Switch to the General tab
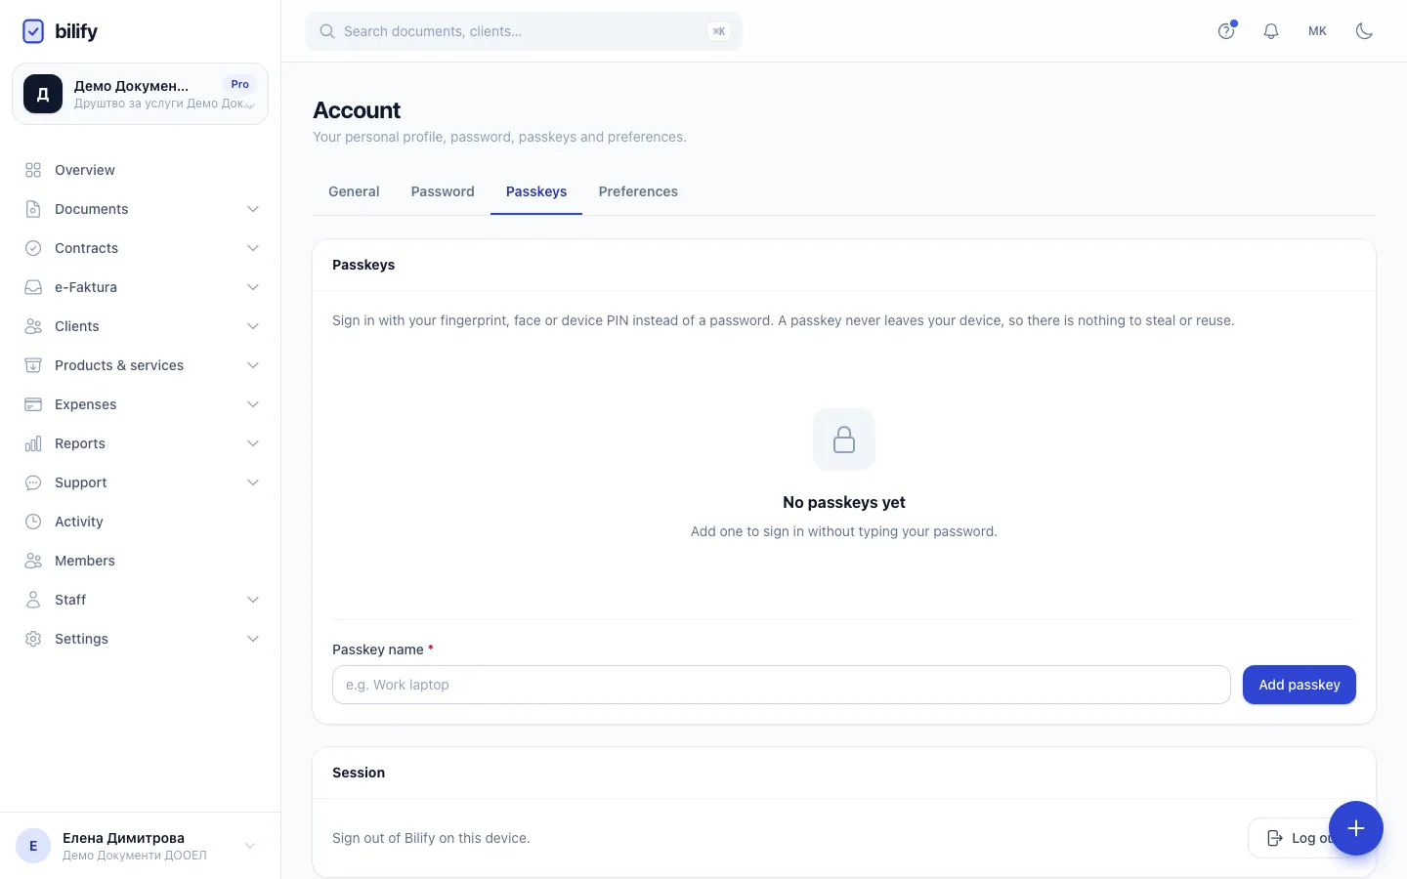The width and height of the screenshot is (1407, 879). tap(354, 191)
